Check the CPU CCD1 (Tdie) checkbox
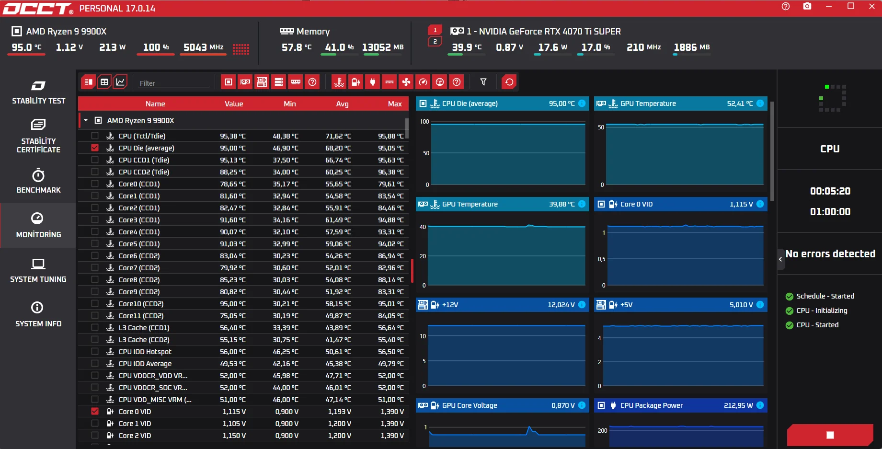Image resolution: width=882 pixels, height=449 pixels. pos(95,160)
